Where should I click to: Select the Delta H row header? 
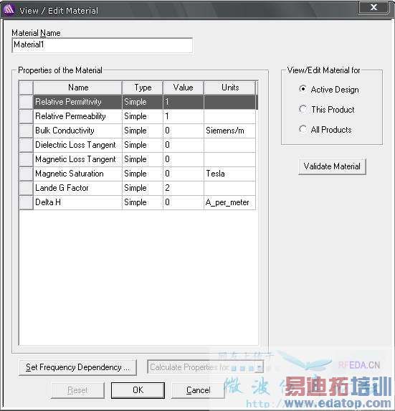click(x=26, y=202)
